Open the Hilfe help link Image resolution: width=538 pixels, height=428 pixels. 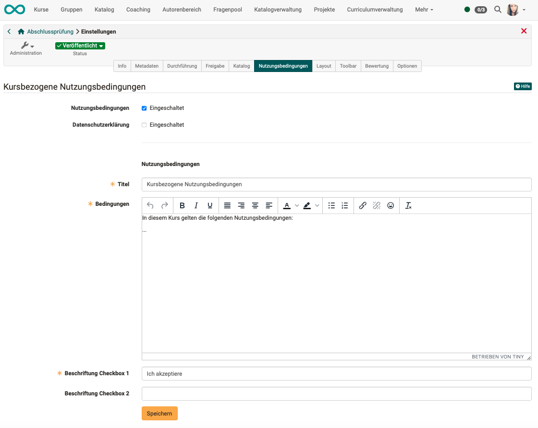(x=523, y=86)
